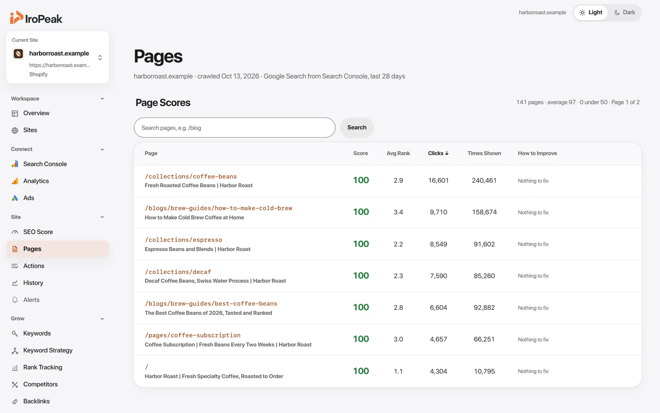Click the Actions list icon

[15, 266]
